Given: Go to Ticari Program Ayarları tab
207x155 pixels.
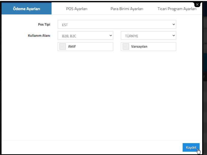Looking at the screenshot, I should click(177, 9).
